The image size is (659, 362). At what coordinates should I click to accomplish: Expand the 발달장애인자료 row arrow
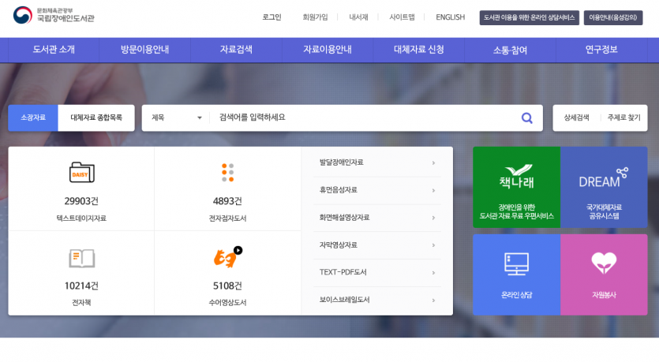(433, 162)
